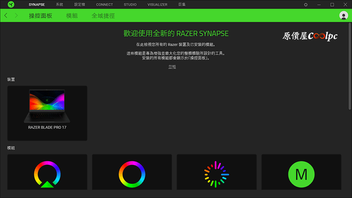Image resolution: width=352 pixels, height=198 pixels.
Task: Open the 系統 top menu tab
Action: (59, 4)
